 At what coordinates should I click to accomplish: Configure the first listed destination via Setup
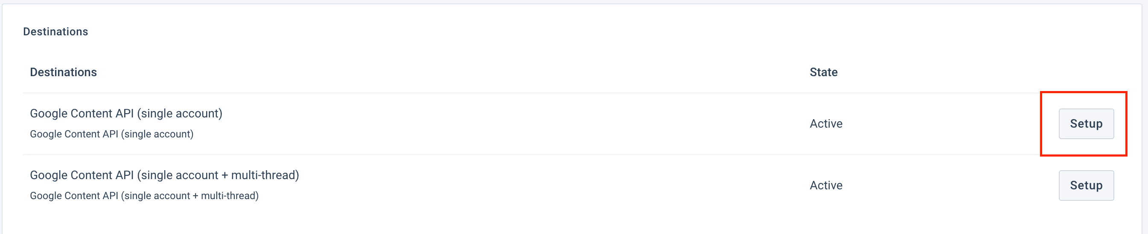1086,124
